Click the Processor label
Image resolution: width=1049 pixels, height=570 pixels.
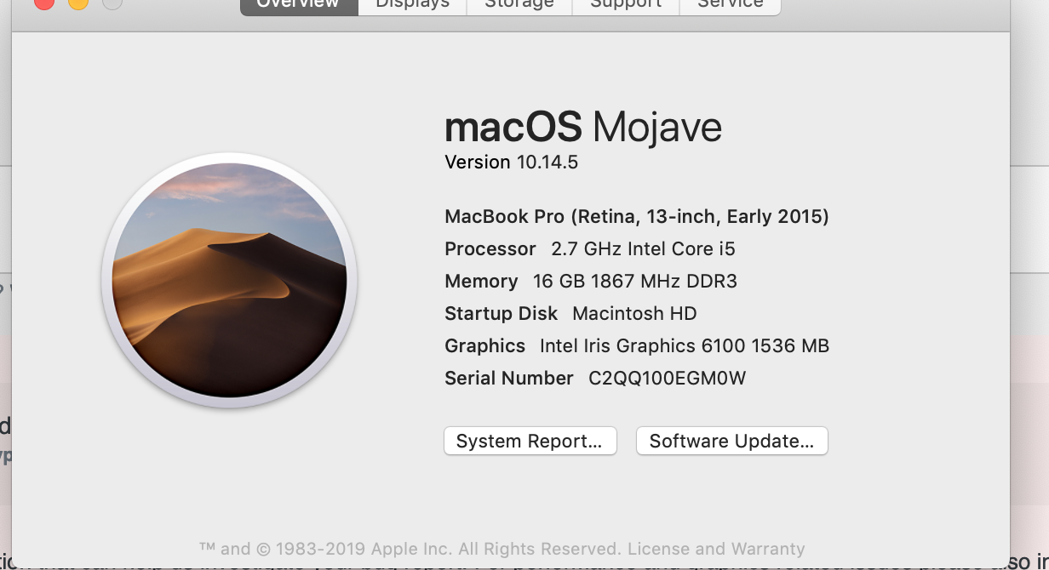point(490,249)
